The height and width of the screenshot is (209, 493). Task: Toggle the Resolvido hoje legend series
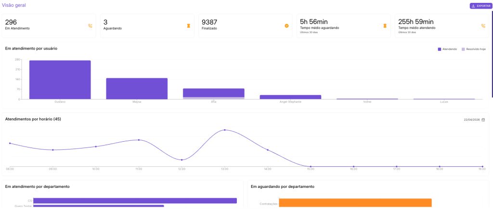coord(473,49)
